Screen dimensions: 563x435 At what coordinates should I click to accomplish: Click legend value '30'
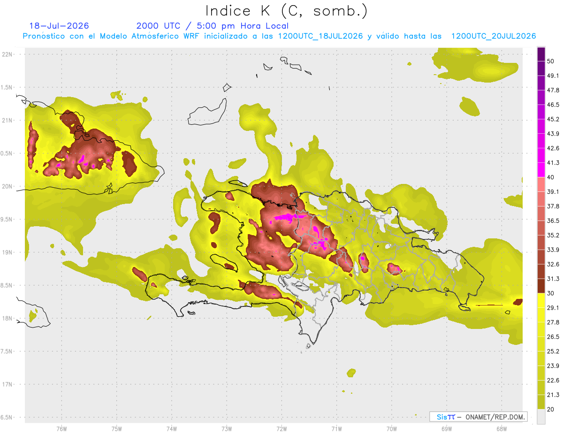tap(551, 293)
